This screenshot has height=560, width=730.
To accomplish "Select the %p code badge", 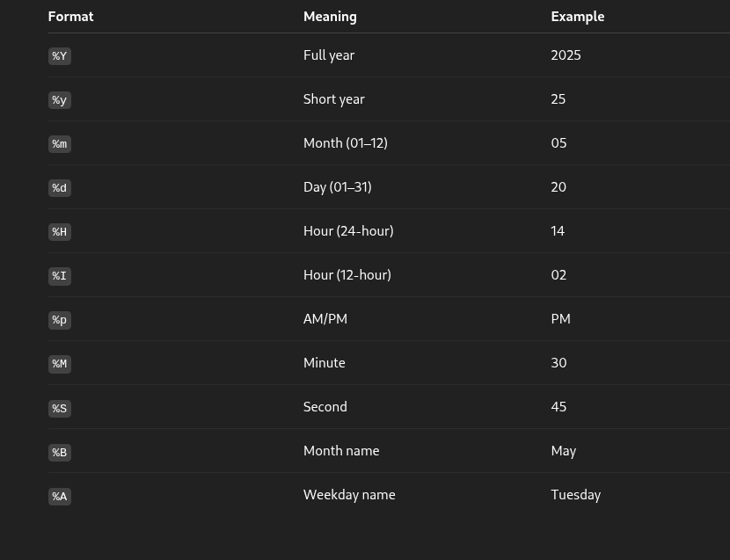I will [x=60, y=320].
